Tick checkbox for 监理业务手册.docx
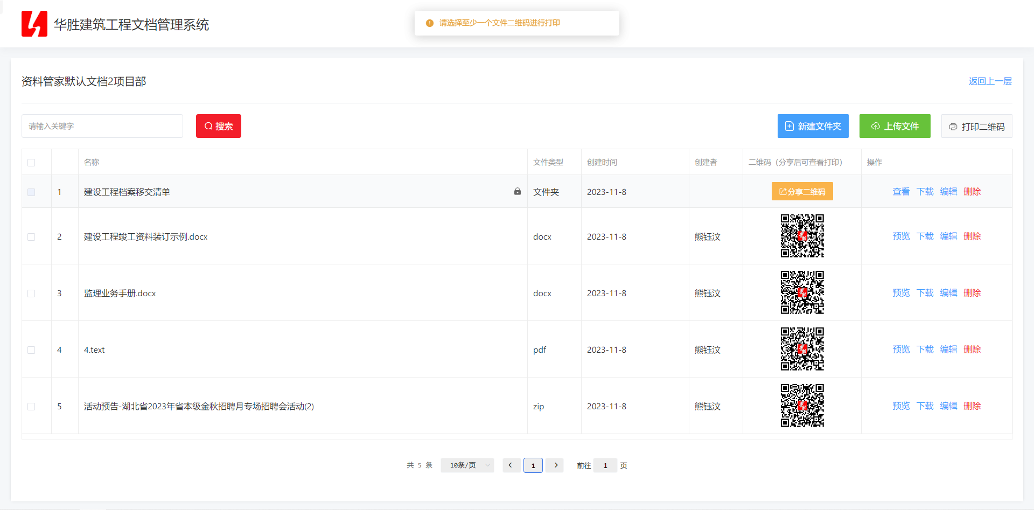1034x510 pixels. [31, 294]
